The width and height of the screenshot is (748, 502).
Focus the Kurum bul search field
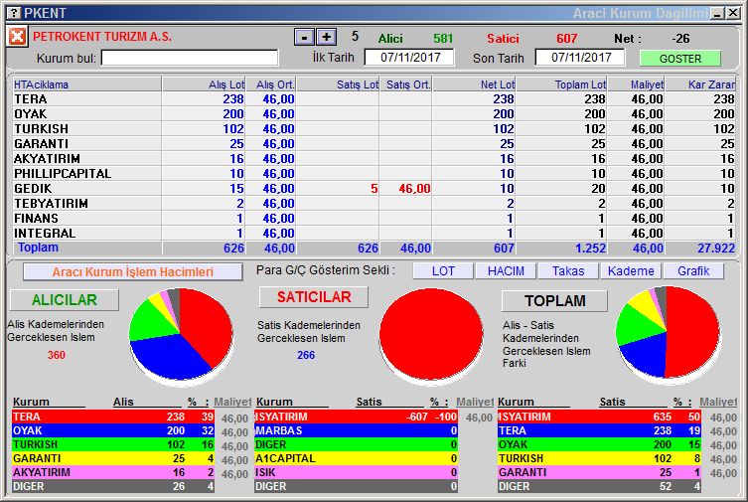(190, 59)
